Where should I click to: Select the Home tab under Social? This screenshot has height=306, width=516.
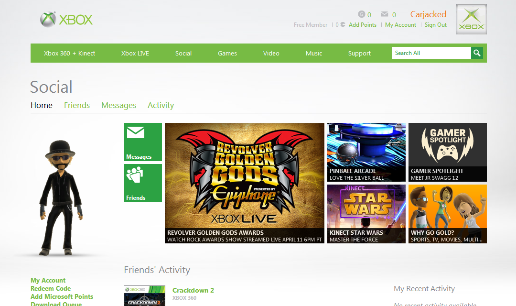[x=42, y=105]
